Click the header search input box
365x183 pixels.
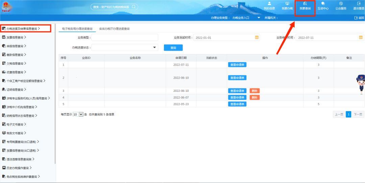click(x=114, y=7)
